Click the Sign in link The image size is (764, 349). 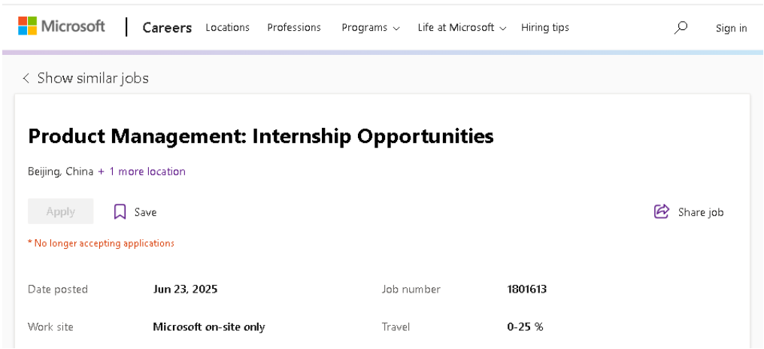(731, 29)
